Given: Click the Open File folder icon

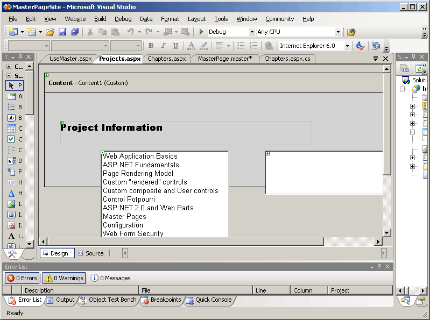Looking at the screenshot, I should coord(50,32).
